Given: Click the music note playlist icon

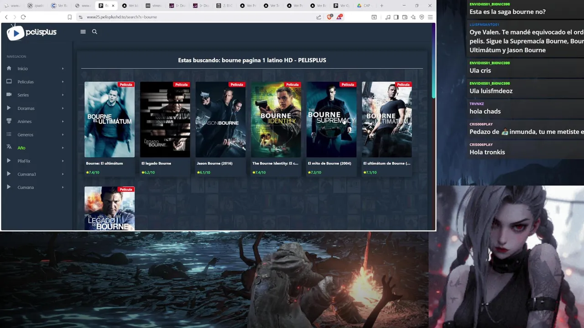Looking at the screenshot, I should (388, 17).
